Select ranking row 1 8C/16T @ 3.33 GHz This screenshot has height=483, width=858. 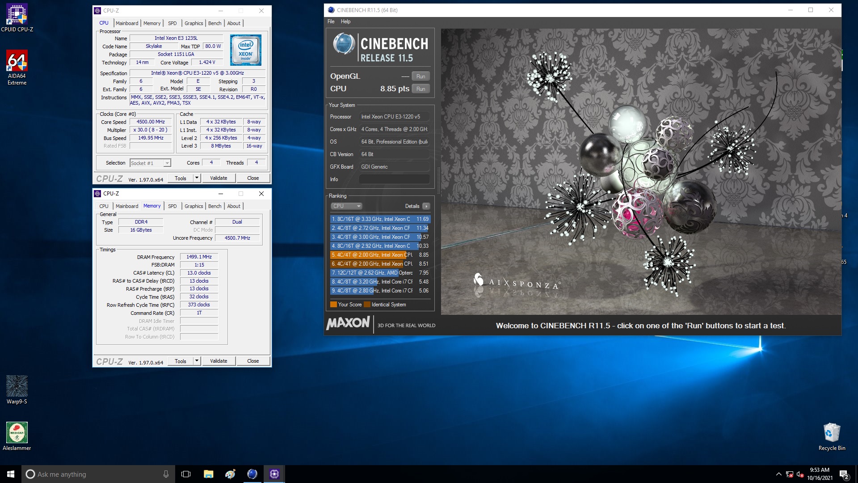click(x=380, y=219)
